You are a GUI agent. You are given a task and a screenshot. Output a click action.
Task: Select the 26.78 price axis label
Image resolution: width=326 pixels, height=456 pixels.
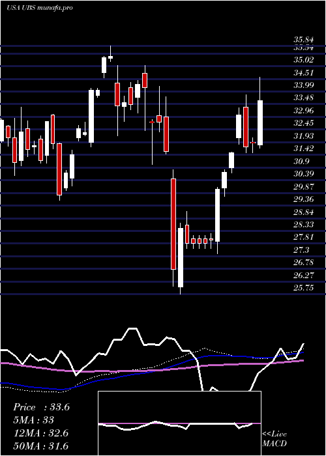point(304,263)
